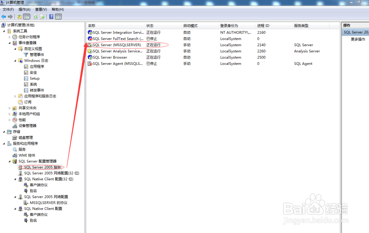Click the SQL Server Integration Services icon

pyautogui.click(x=90, y=32)
